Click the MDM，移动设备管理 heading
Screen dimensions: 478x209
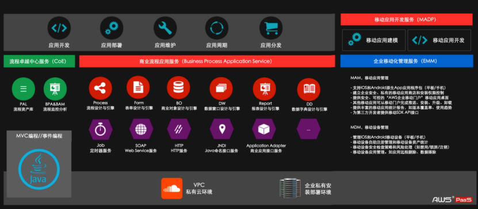369,127
